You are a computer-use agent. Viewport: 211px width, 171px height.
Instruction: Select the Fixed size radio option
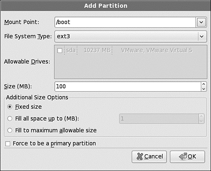click(10, 107)
